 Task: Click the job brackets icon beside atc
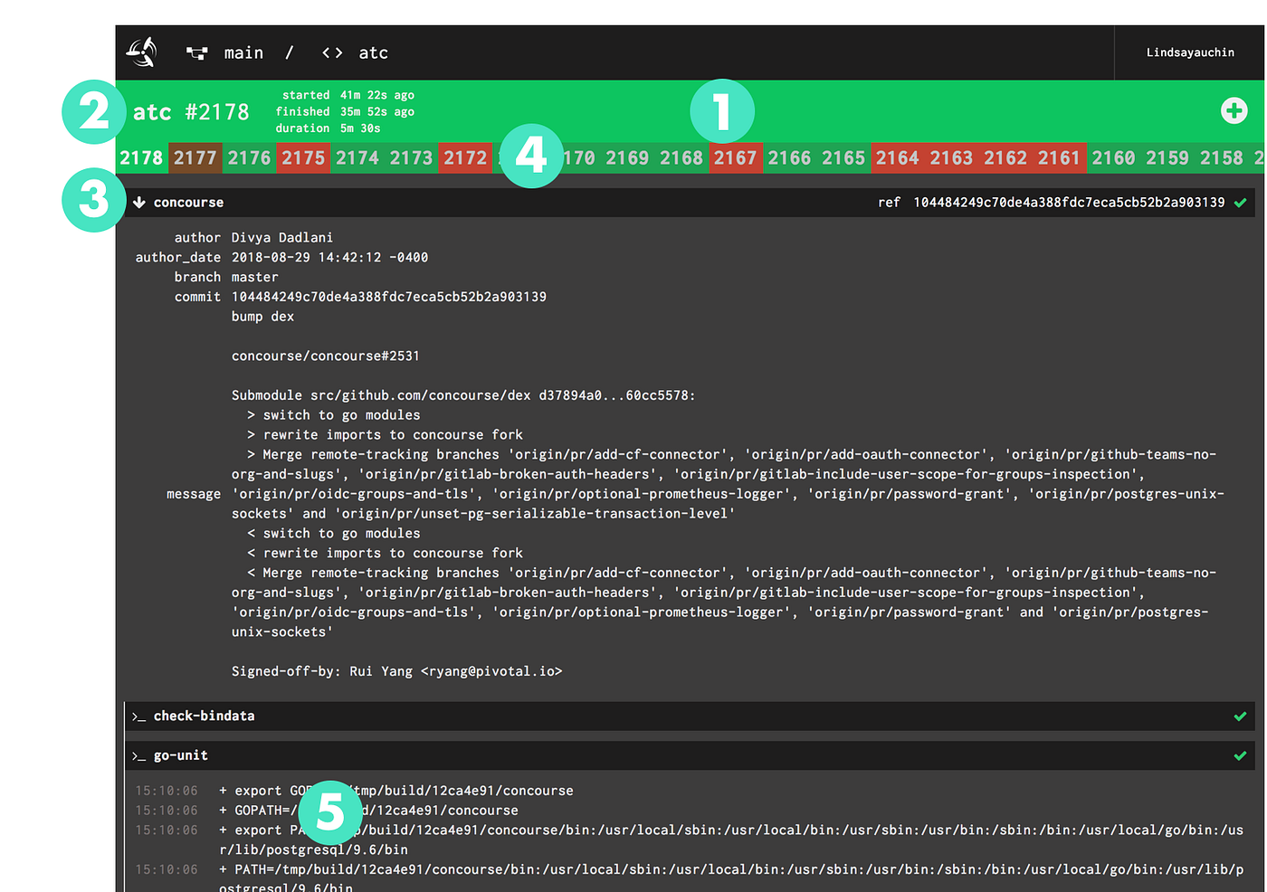click(332, 53)
